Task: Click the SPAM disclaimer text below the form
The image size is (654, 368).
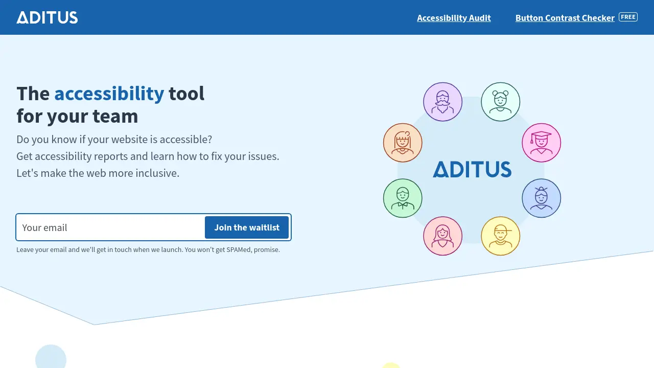Action: [x=148, y=249]
